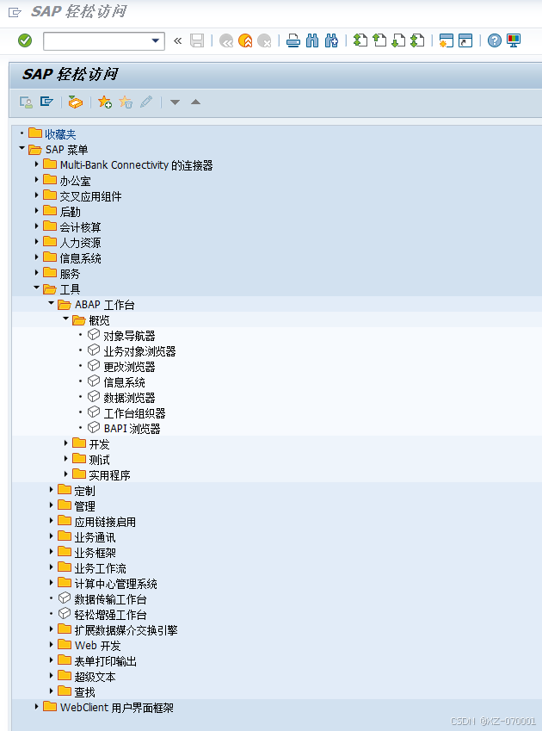Click the SAP Menu icon
Viewport: 542px width, 731px height.
(x=46, y=102)
